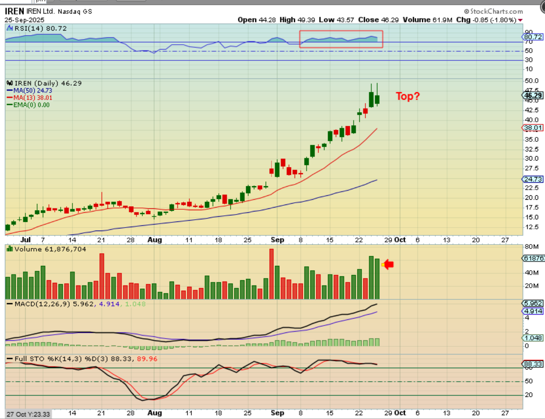
Task: Click the red MA(13) legend line marker
Action: [x=10, y=98]
